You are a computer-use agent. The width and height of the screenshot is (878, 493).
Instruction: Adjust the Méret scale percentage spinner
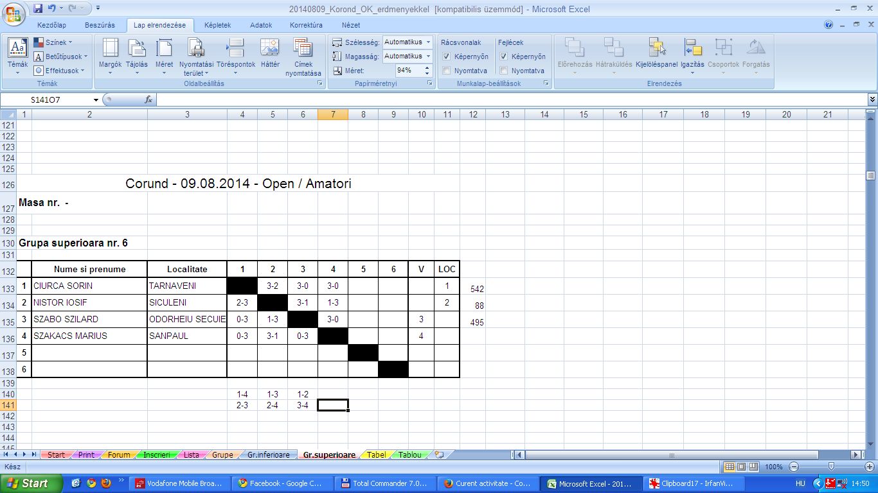[428, 71]
